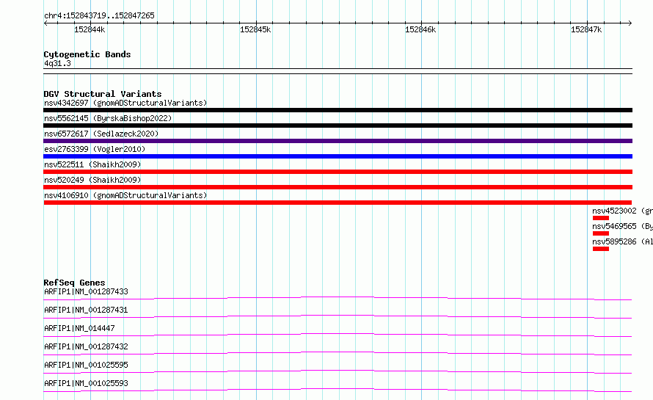Open the nsv4523002 variant label

622,211
